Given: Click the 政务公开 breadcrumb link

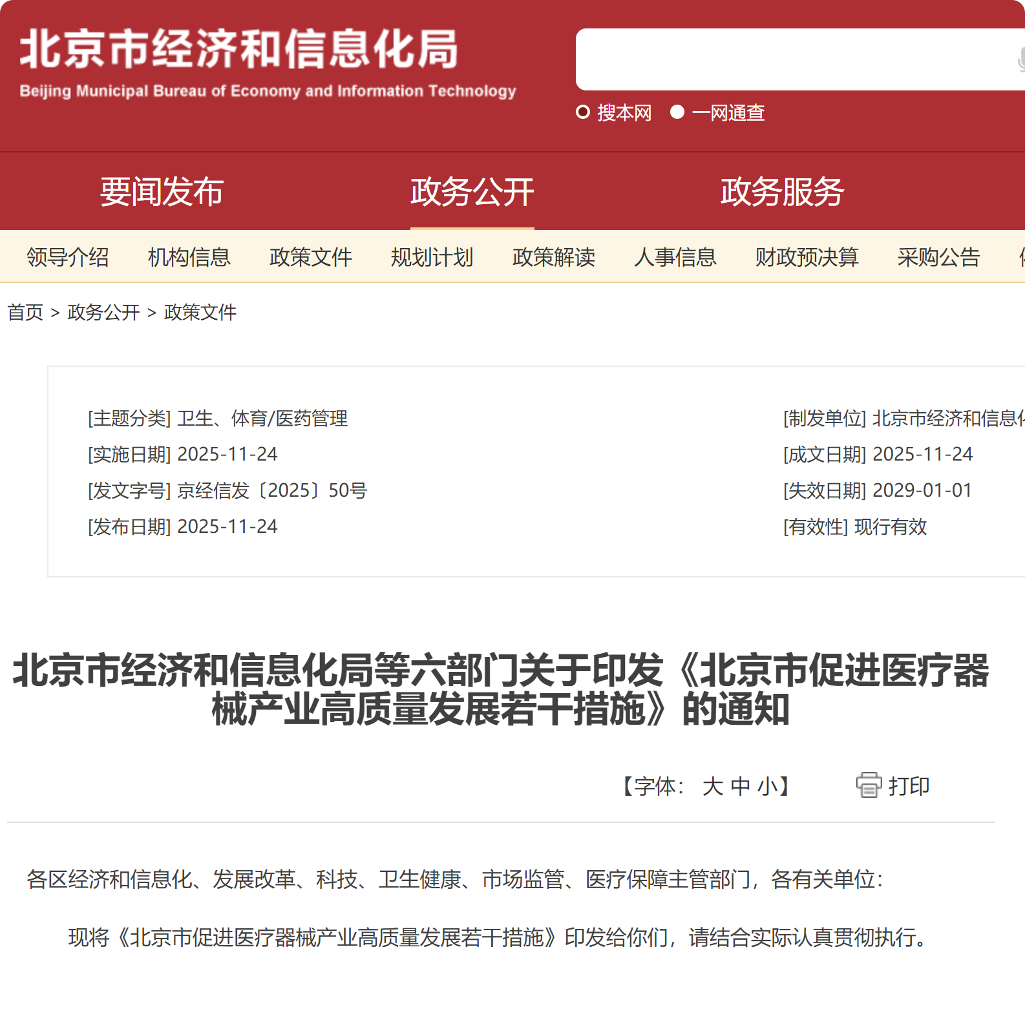Looking at the screenshot, I should pyautogui.click(x=103, y=313).
